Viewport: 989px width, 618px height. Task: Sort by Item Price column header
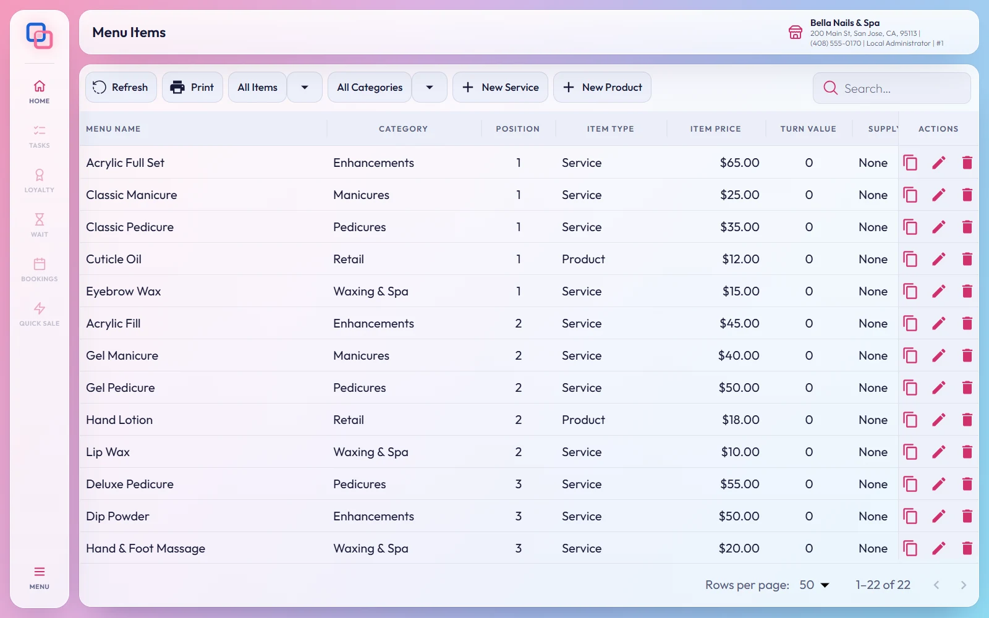point(715,129)
